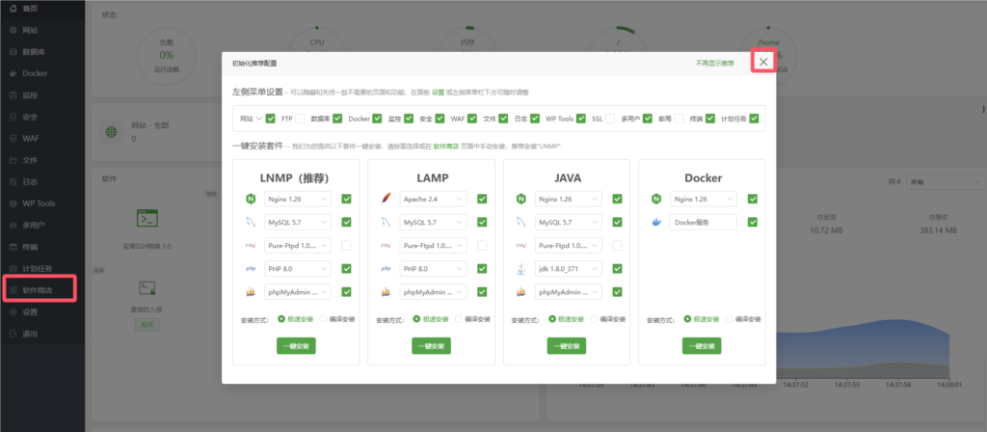
Task: Click the green globe icon beside 网站 - 全部
Action: coord(112,132)
